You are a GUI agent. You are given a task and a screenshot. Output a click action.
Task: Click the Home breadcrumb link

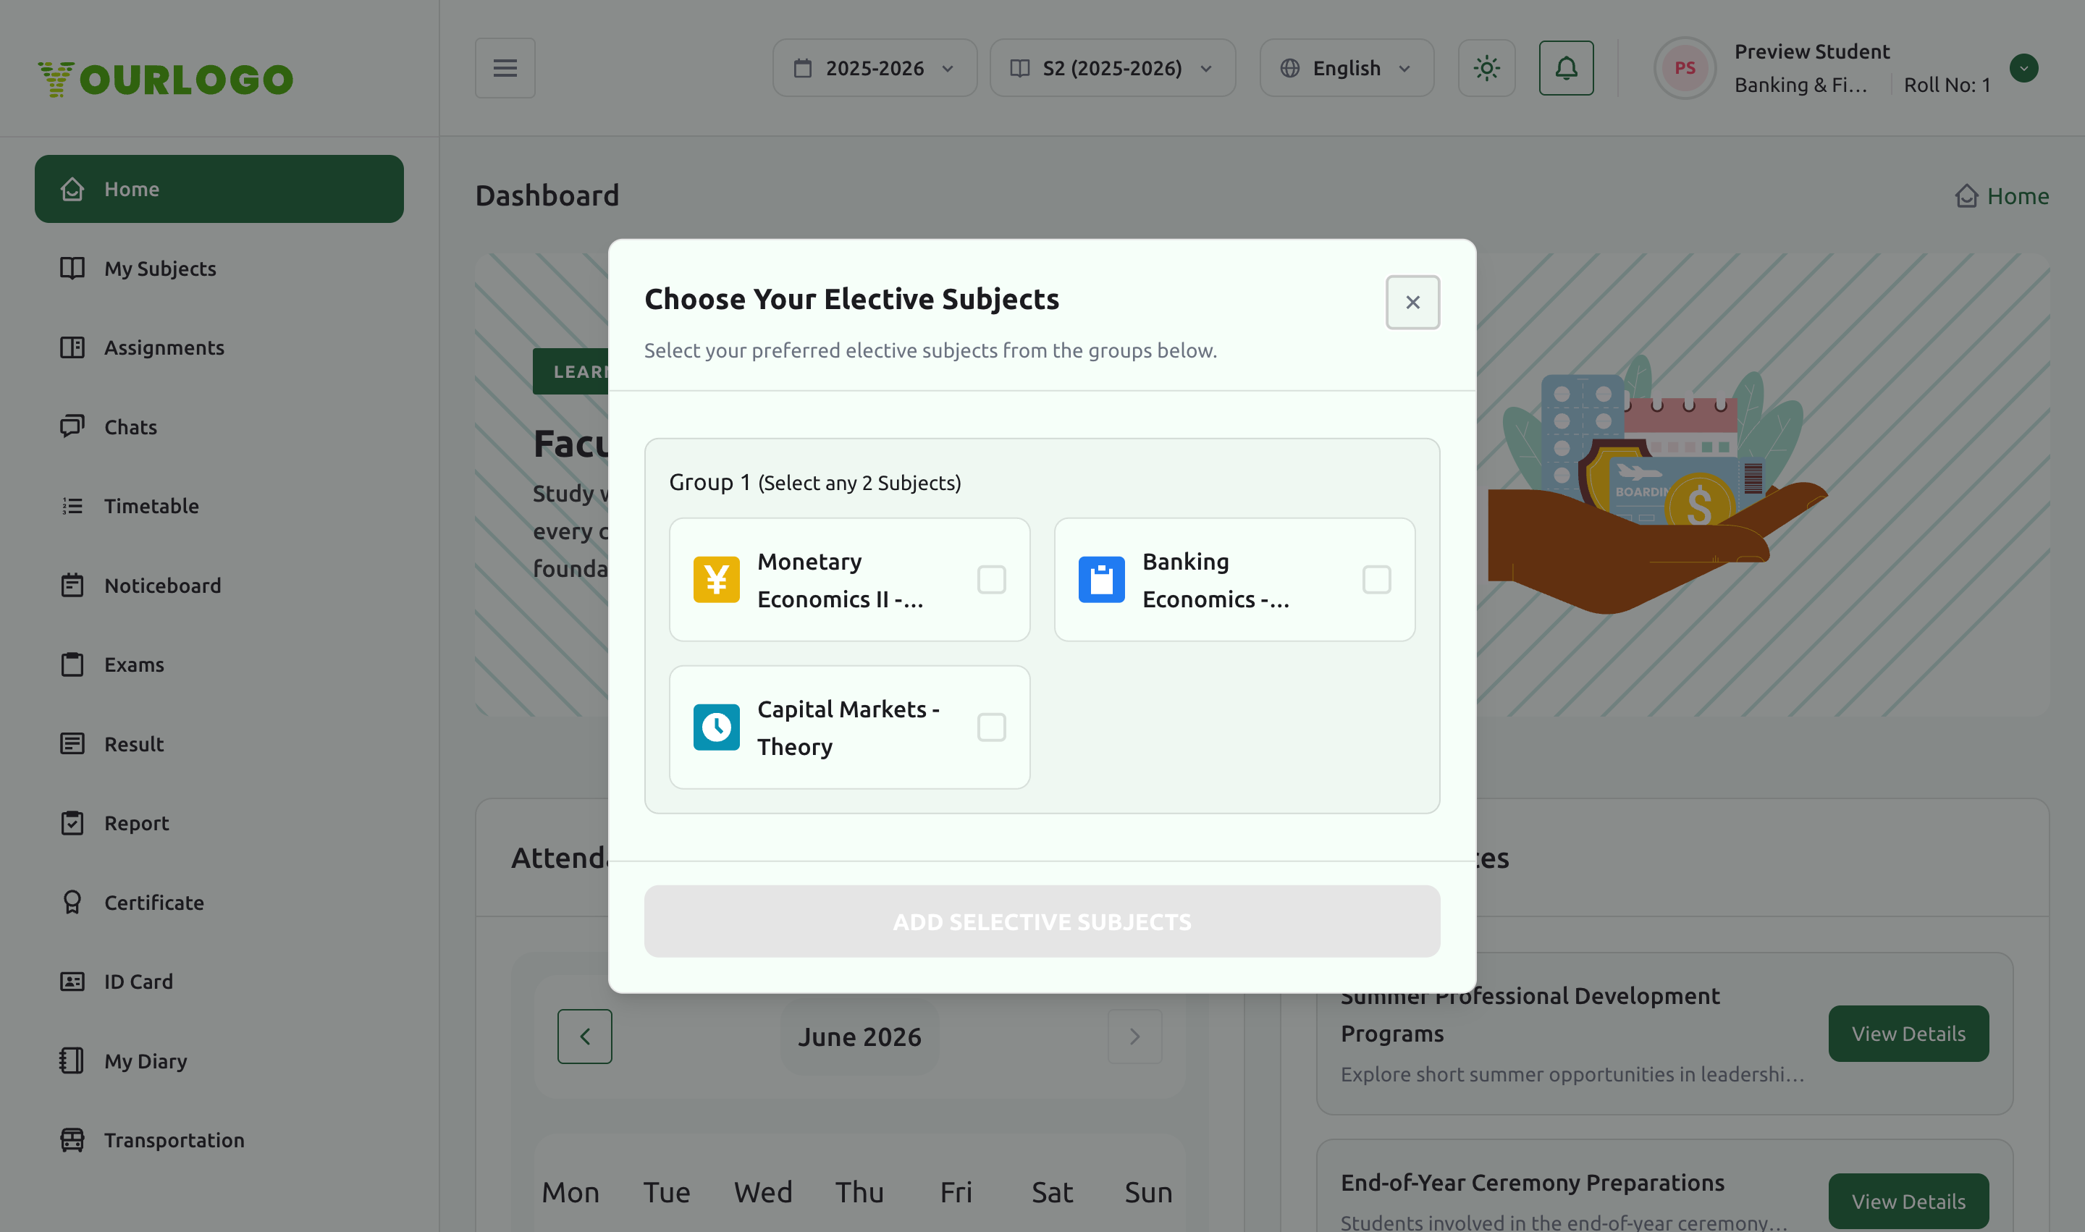pos(2002,196)
